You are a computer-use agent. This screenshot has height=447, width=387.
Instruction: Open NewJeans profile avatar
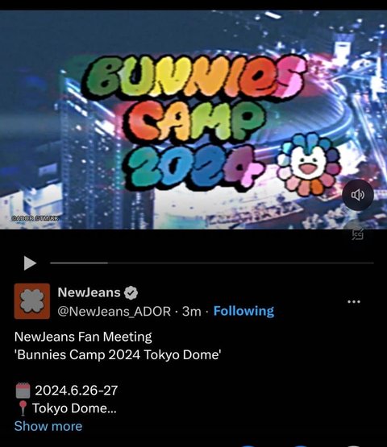[32, 301]
